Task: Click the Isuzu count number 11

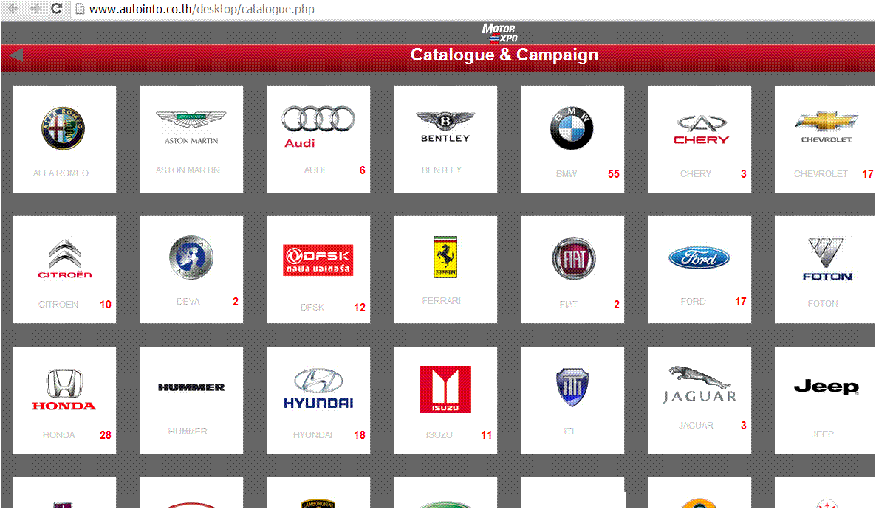Action: (487, 435)
